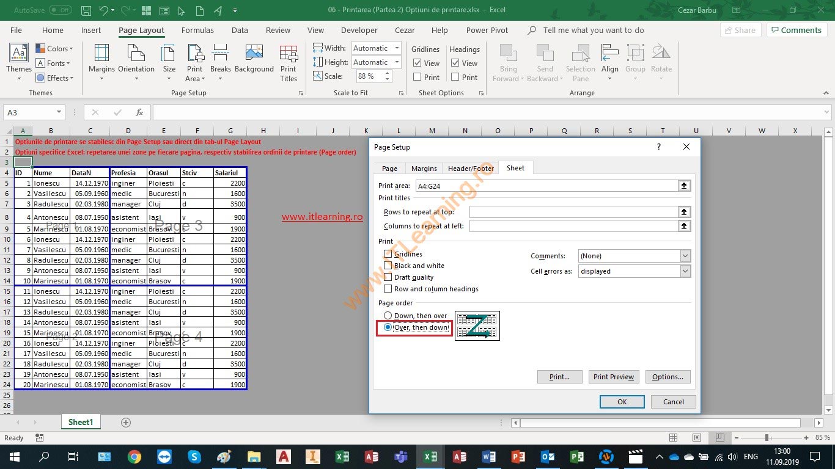Collapse the Rows to repeat at top selector
The width and height of the screenshot is (835, 469).
(684, 212)
